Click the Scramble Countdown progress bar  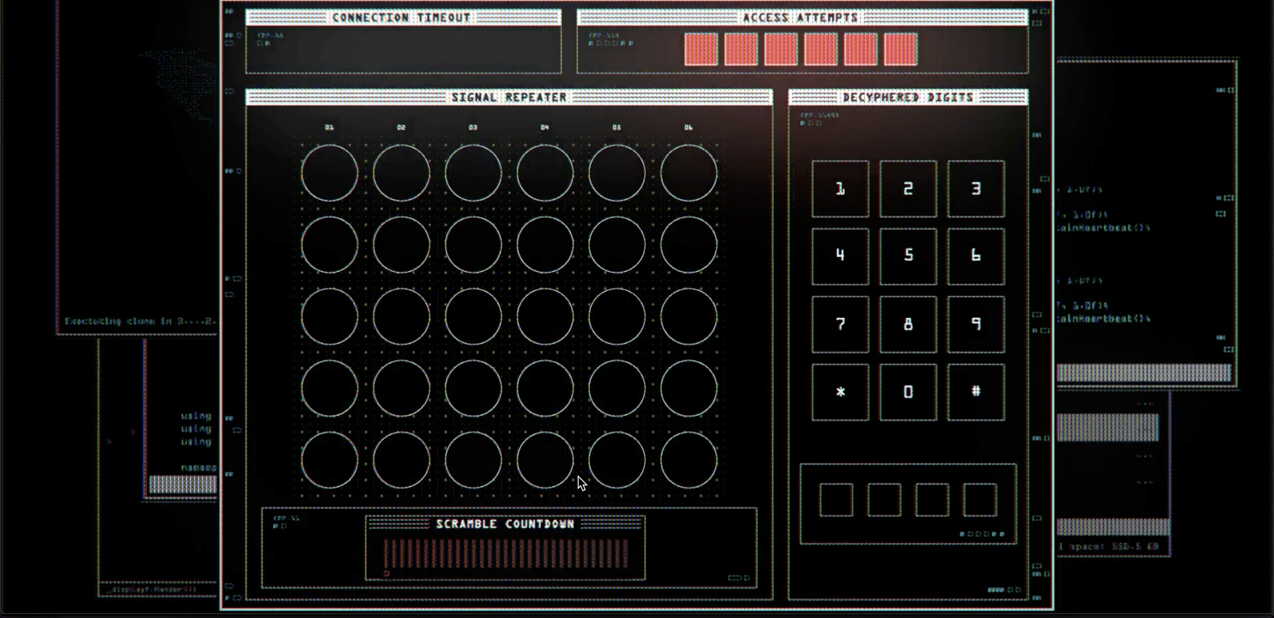click(x=506, y=554)
